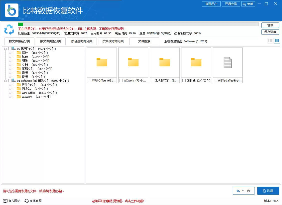Open the WEMediaTestRigh document file
This screenshot has width=282, height=205.
[x=227, y=62]
